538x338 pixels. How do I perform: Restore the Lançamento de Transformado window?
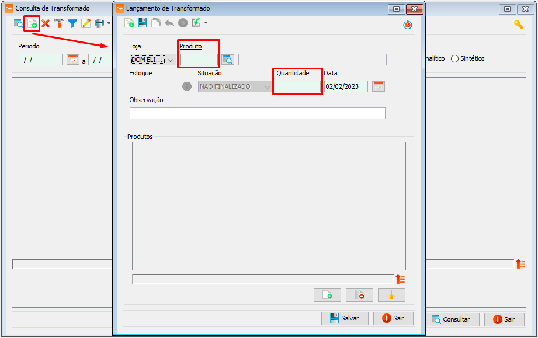pyautogui.click(x=396, y=9)
